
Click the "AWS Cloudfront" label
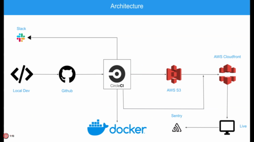(227, 57)
